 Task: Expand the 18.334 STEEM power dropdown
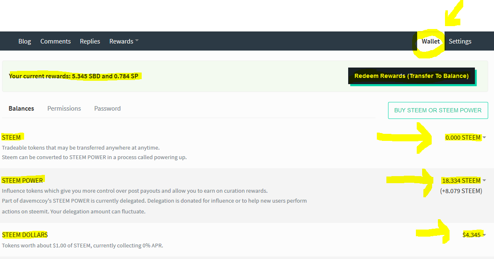[464, 180]
